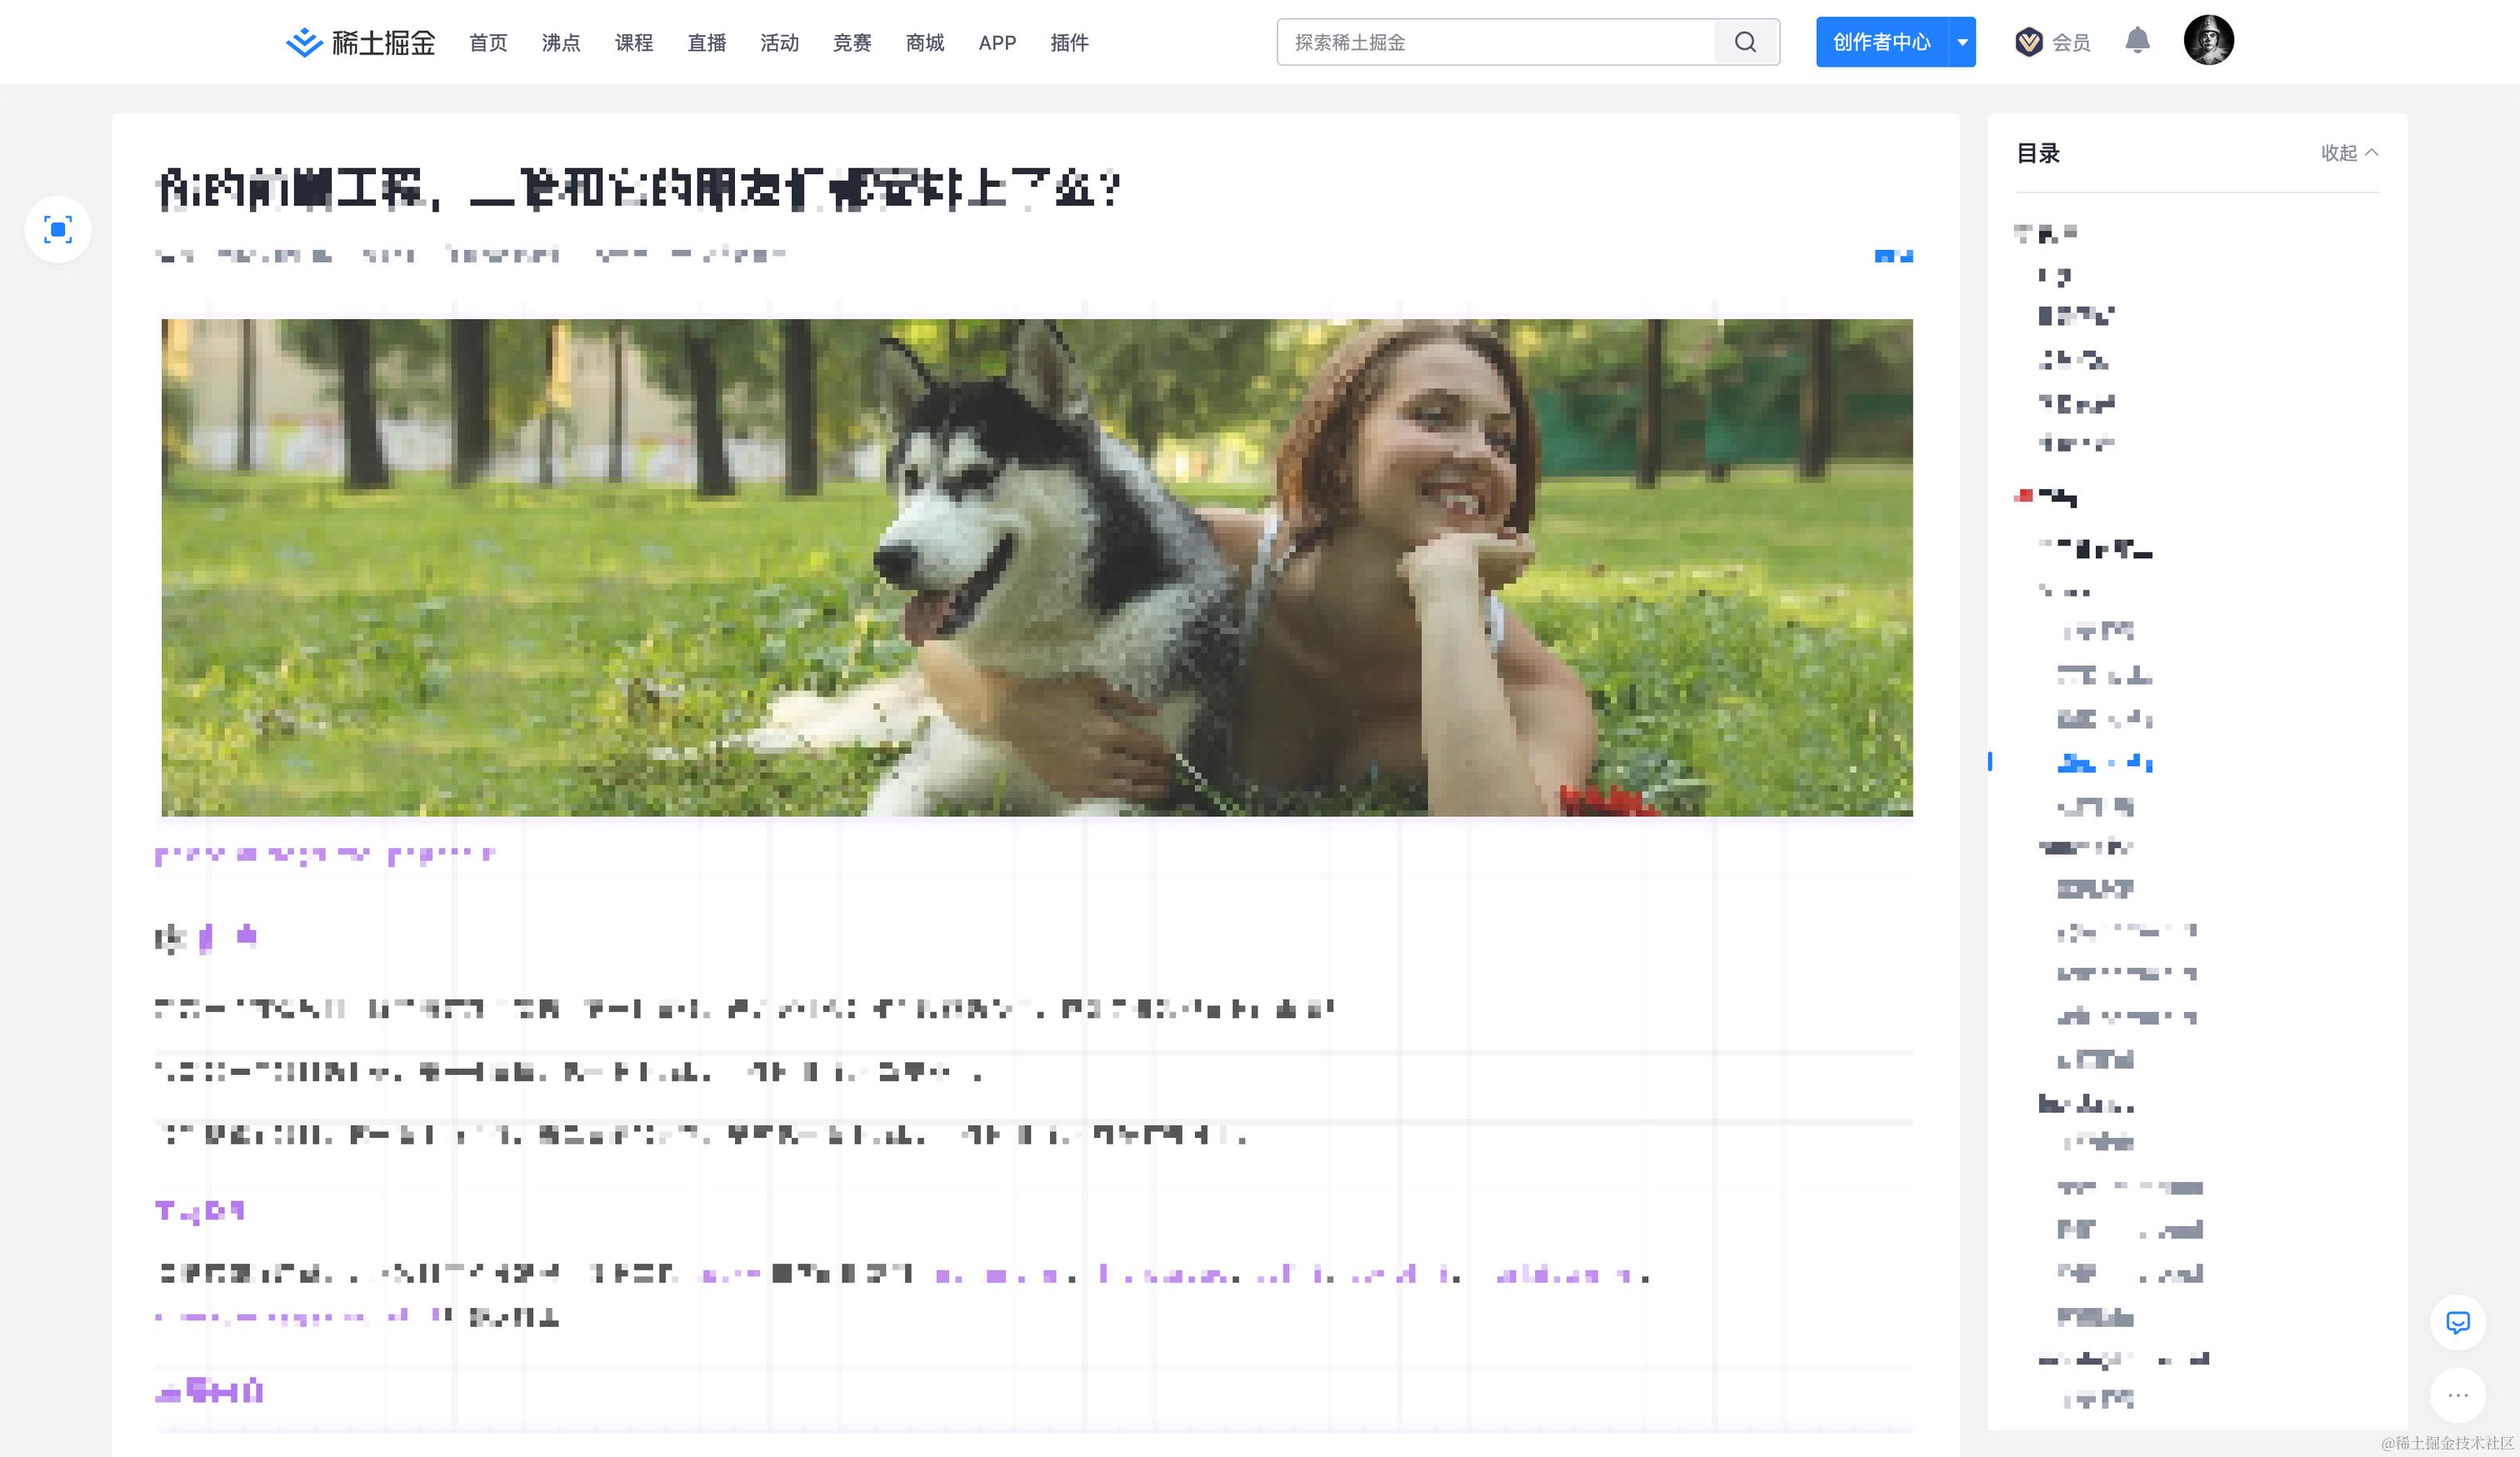Click the Juejin logo icon
The height and width of the screenshot is (1457, 2520).
point(303,42)
